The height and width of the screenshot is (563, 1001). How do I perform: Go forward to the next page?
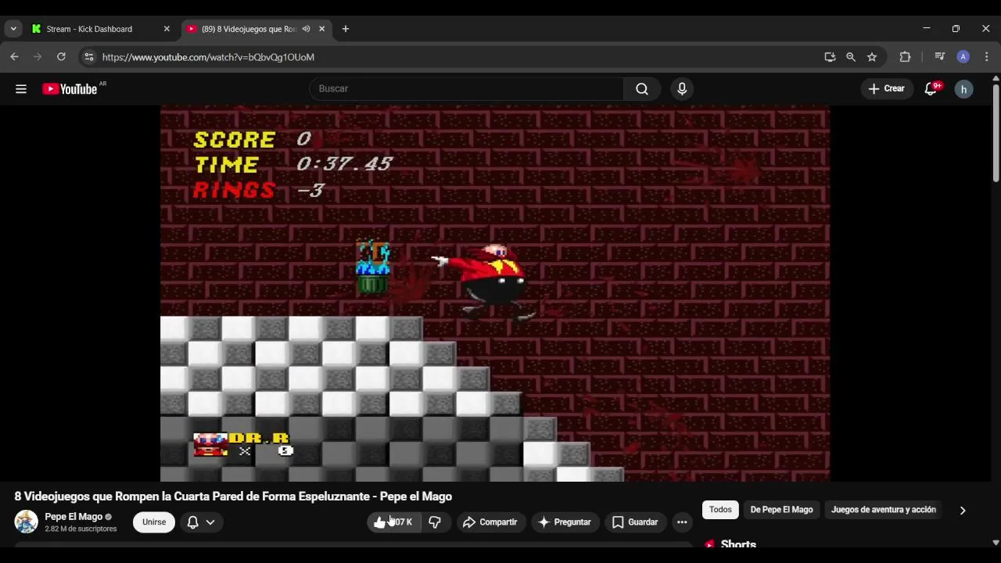tap(38, 57)
